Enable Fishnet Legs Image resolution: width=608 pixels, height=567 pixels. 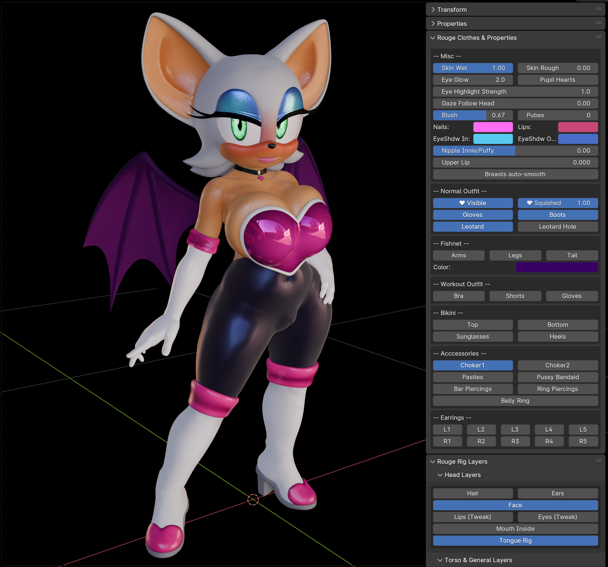(x=515, y=255)
